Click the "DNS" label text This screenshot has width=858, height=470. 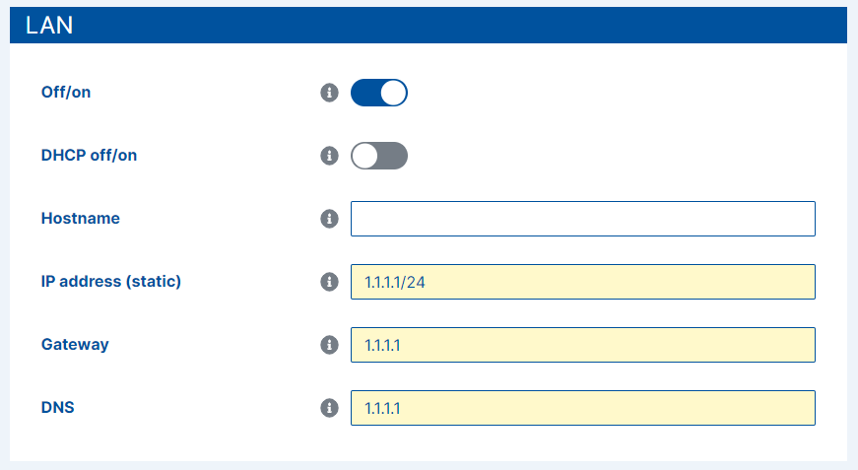coord(58,407)
